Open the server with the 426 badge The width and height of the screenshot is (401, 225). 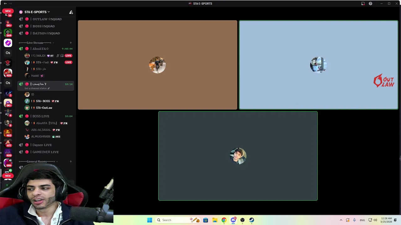pos(8,73)
